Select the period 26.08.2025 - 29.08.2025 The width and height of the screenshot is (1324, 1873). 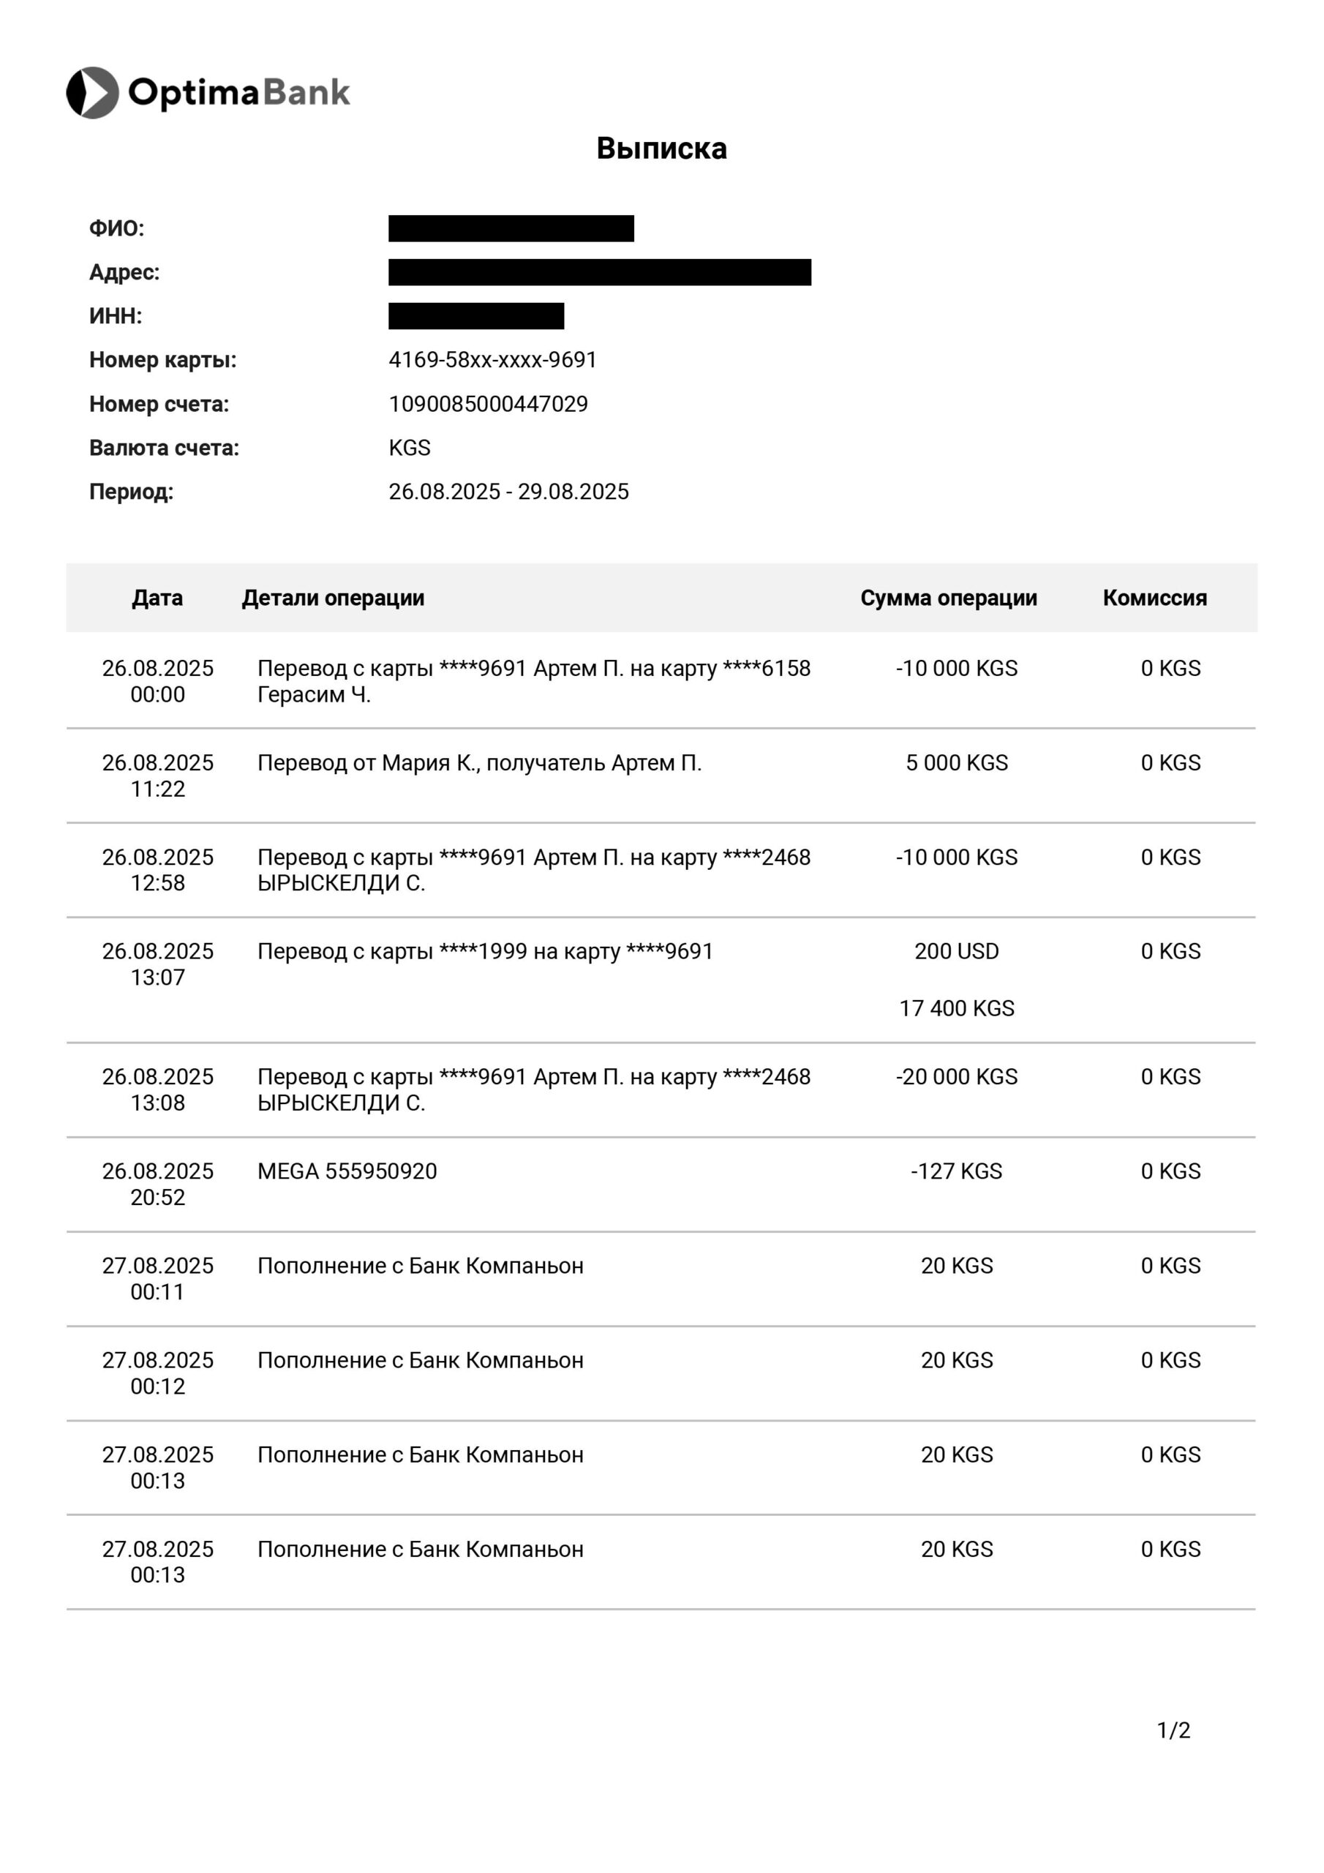pos(508,492)
